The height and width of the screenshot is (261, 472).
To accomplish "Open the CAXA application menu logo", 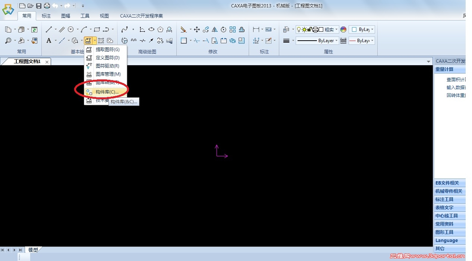I will tap(8, 9).
